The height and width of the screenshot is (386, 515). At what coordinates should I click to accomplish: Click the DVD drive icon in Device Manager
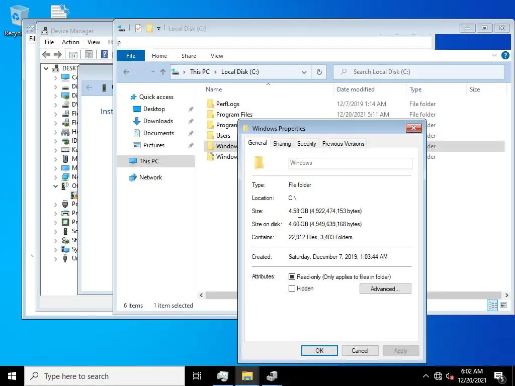(65, 105)
